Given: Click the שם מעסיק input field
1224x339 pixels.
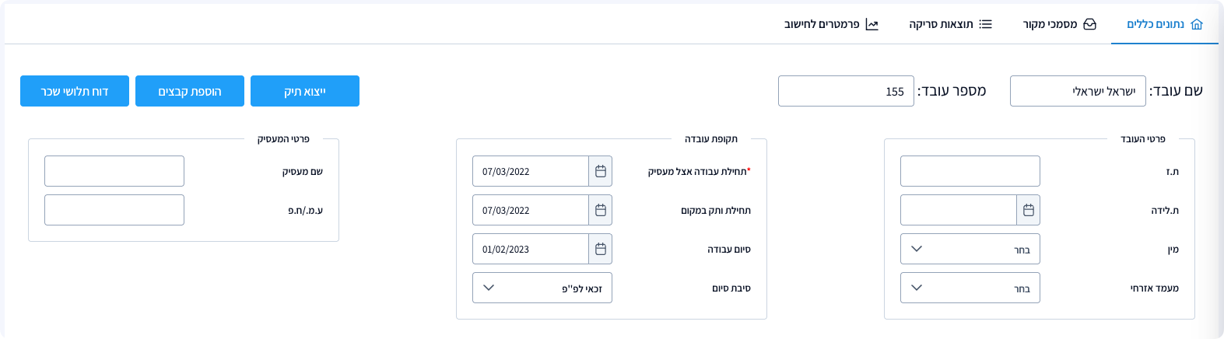Looking at the screenshot, I should coord(114,171).
